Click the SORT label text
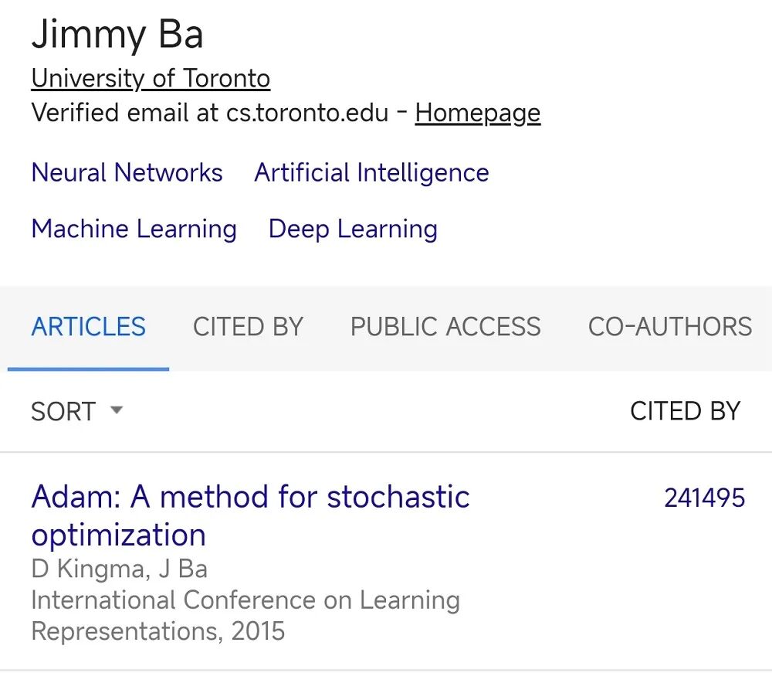 [x=61, y=411]
